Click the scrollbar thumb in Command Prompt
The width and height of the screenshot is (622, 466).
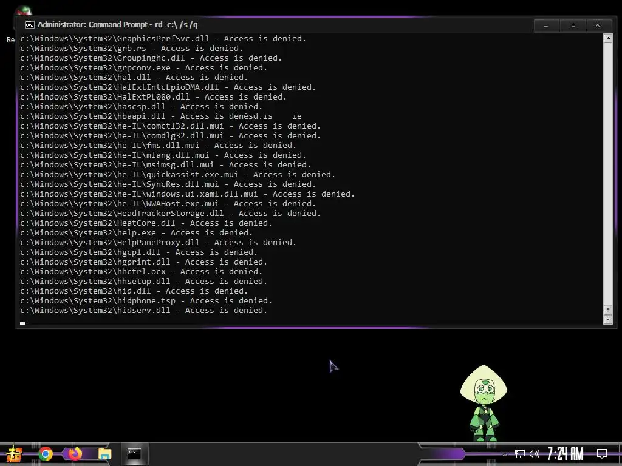607,310
